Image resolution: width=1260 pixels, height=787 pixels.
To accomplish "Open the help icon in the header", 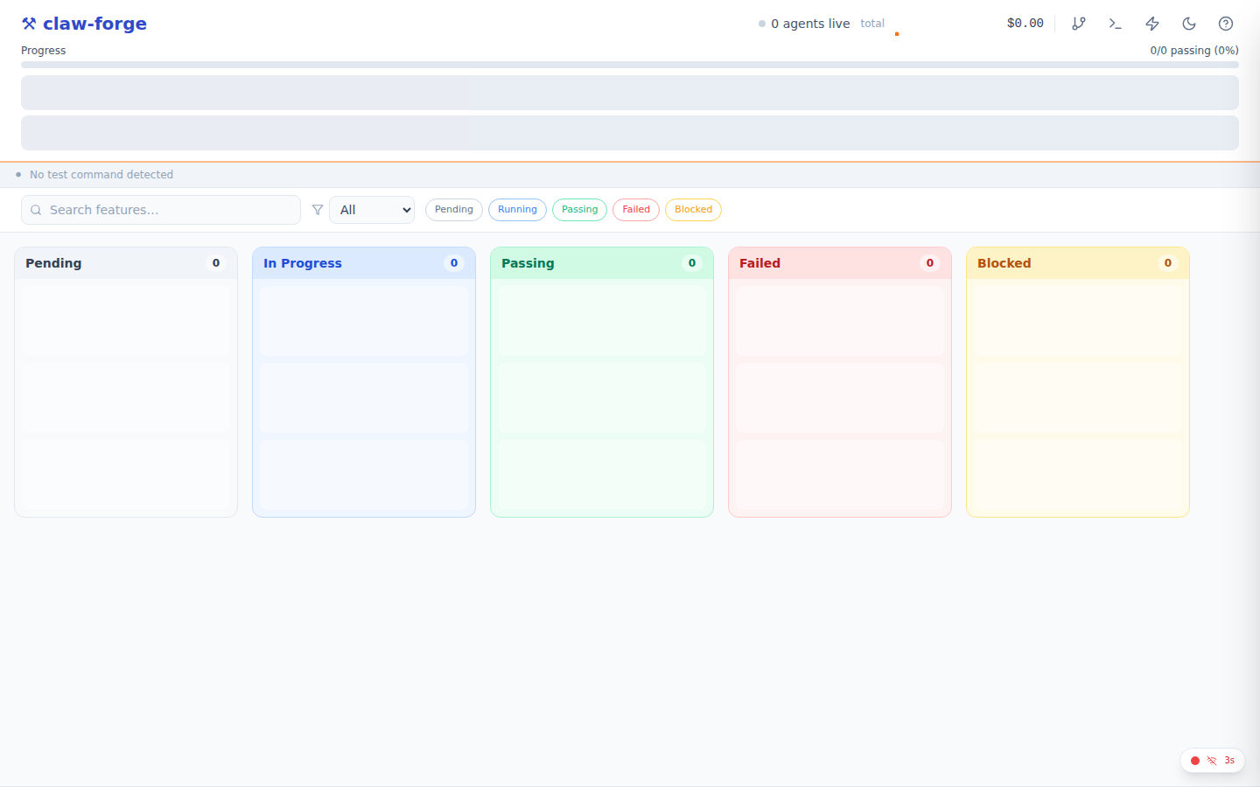I will (1226, 24).
